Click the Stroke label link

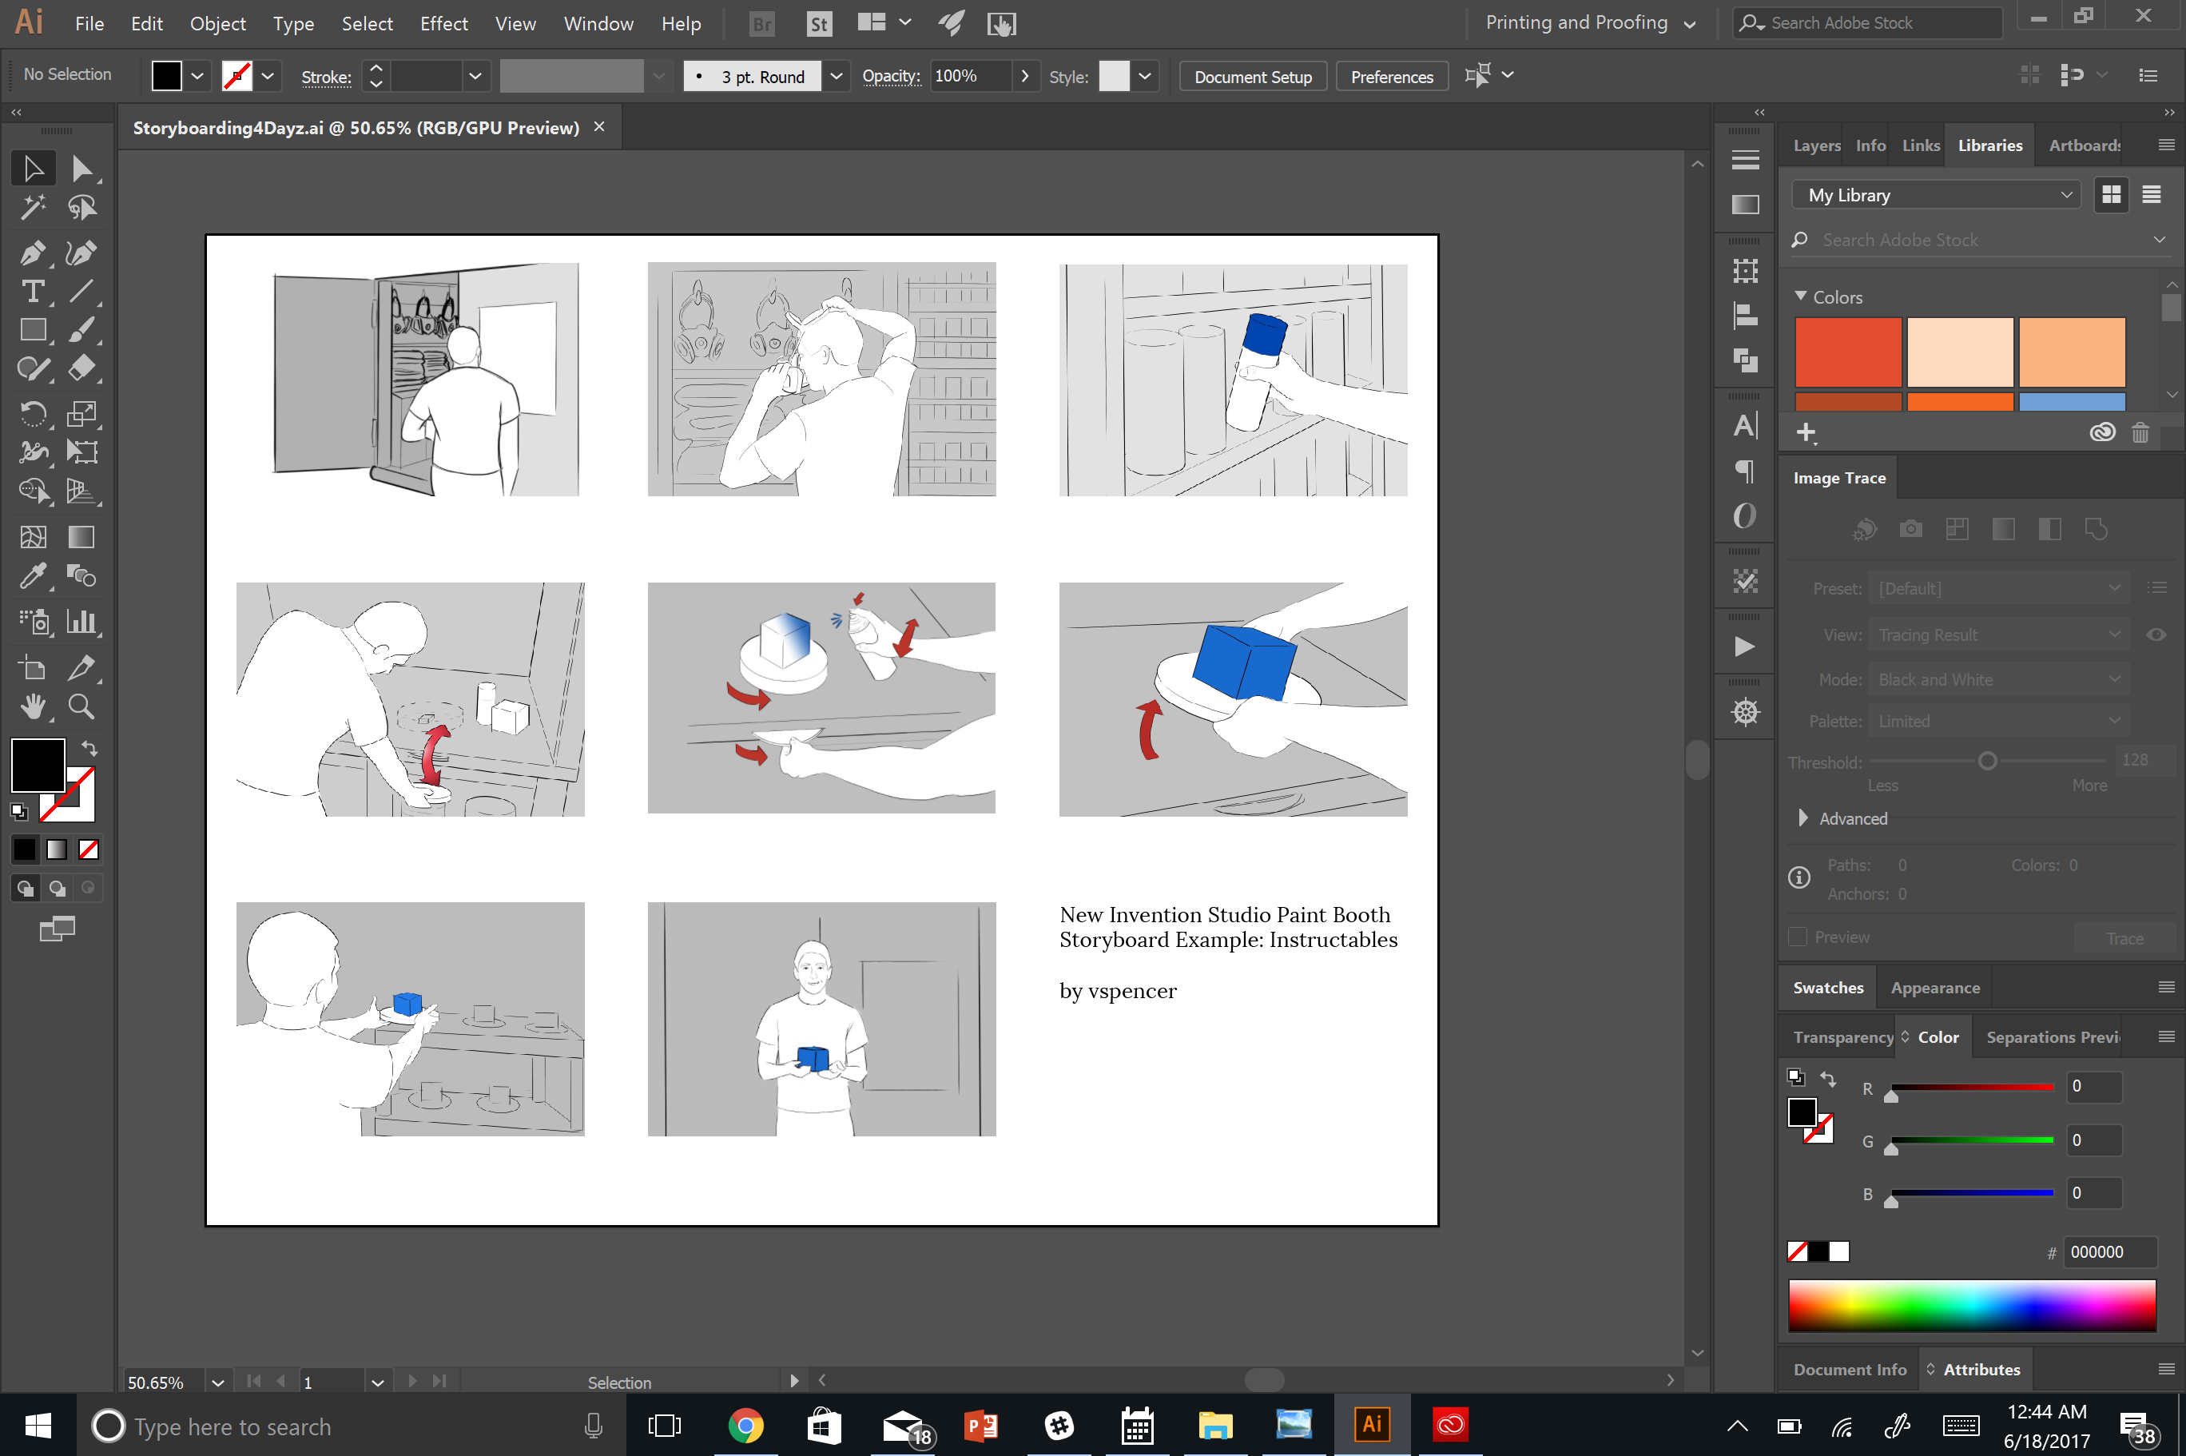326,77
